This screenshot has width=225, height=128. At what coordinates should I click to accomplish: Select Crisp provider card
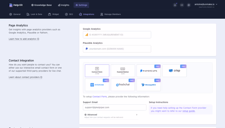(174, 71)
